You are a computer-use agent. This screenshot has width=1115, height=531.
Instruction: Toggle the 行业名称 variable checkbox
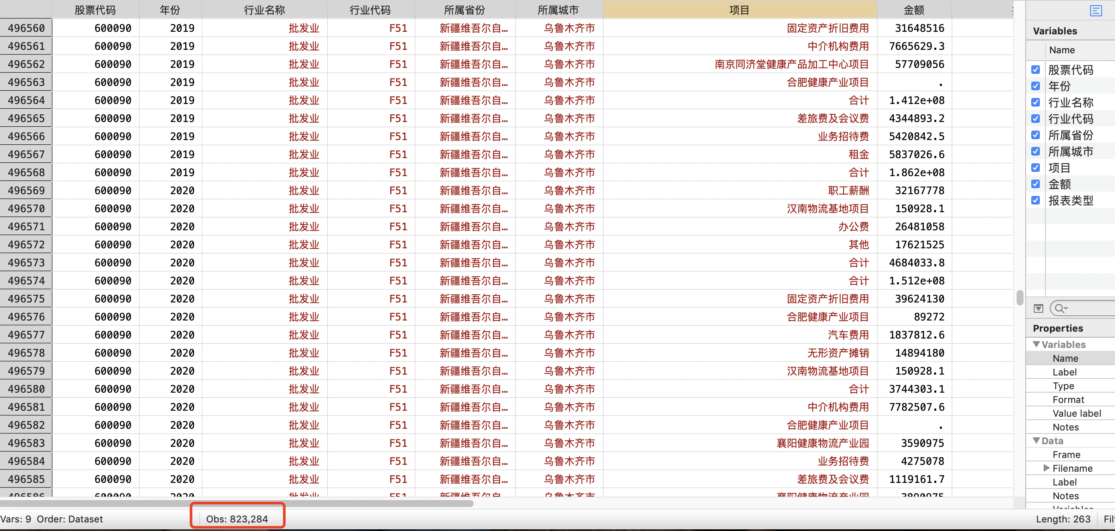(x=1036, y=102)
